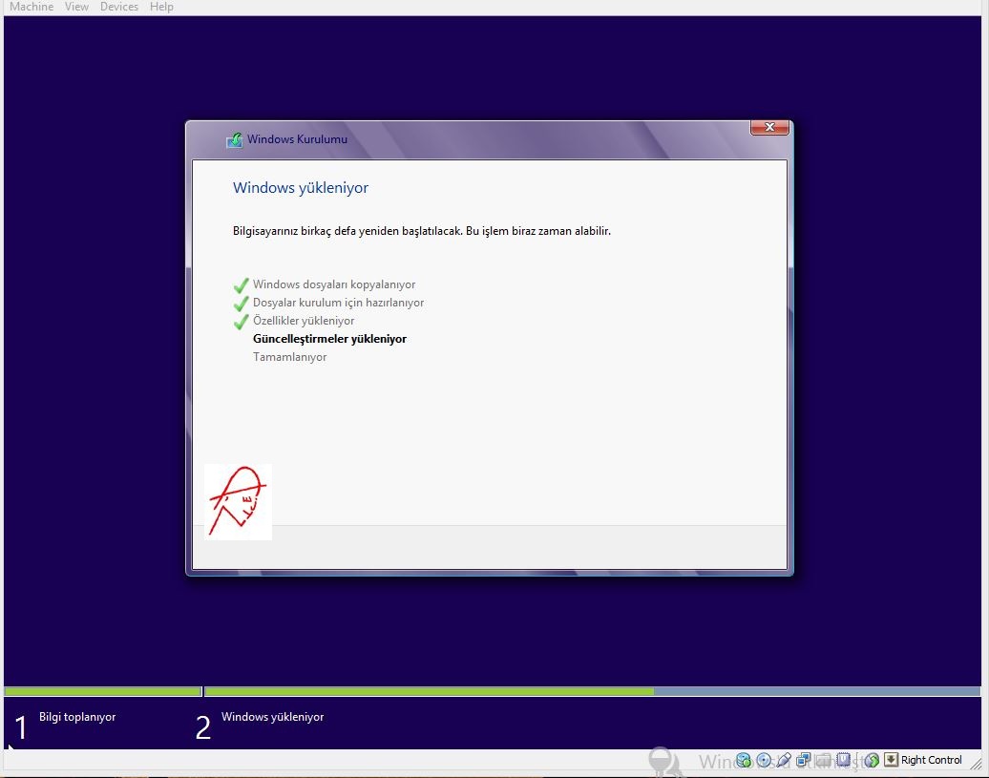Viewport: 989px width, 778px height.
Task: Click the Tamamlanıyor step text
Action: click(x=289, y=357)
